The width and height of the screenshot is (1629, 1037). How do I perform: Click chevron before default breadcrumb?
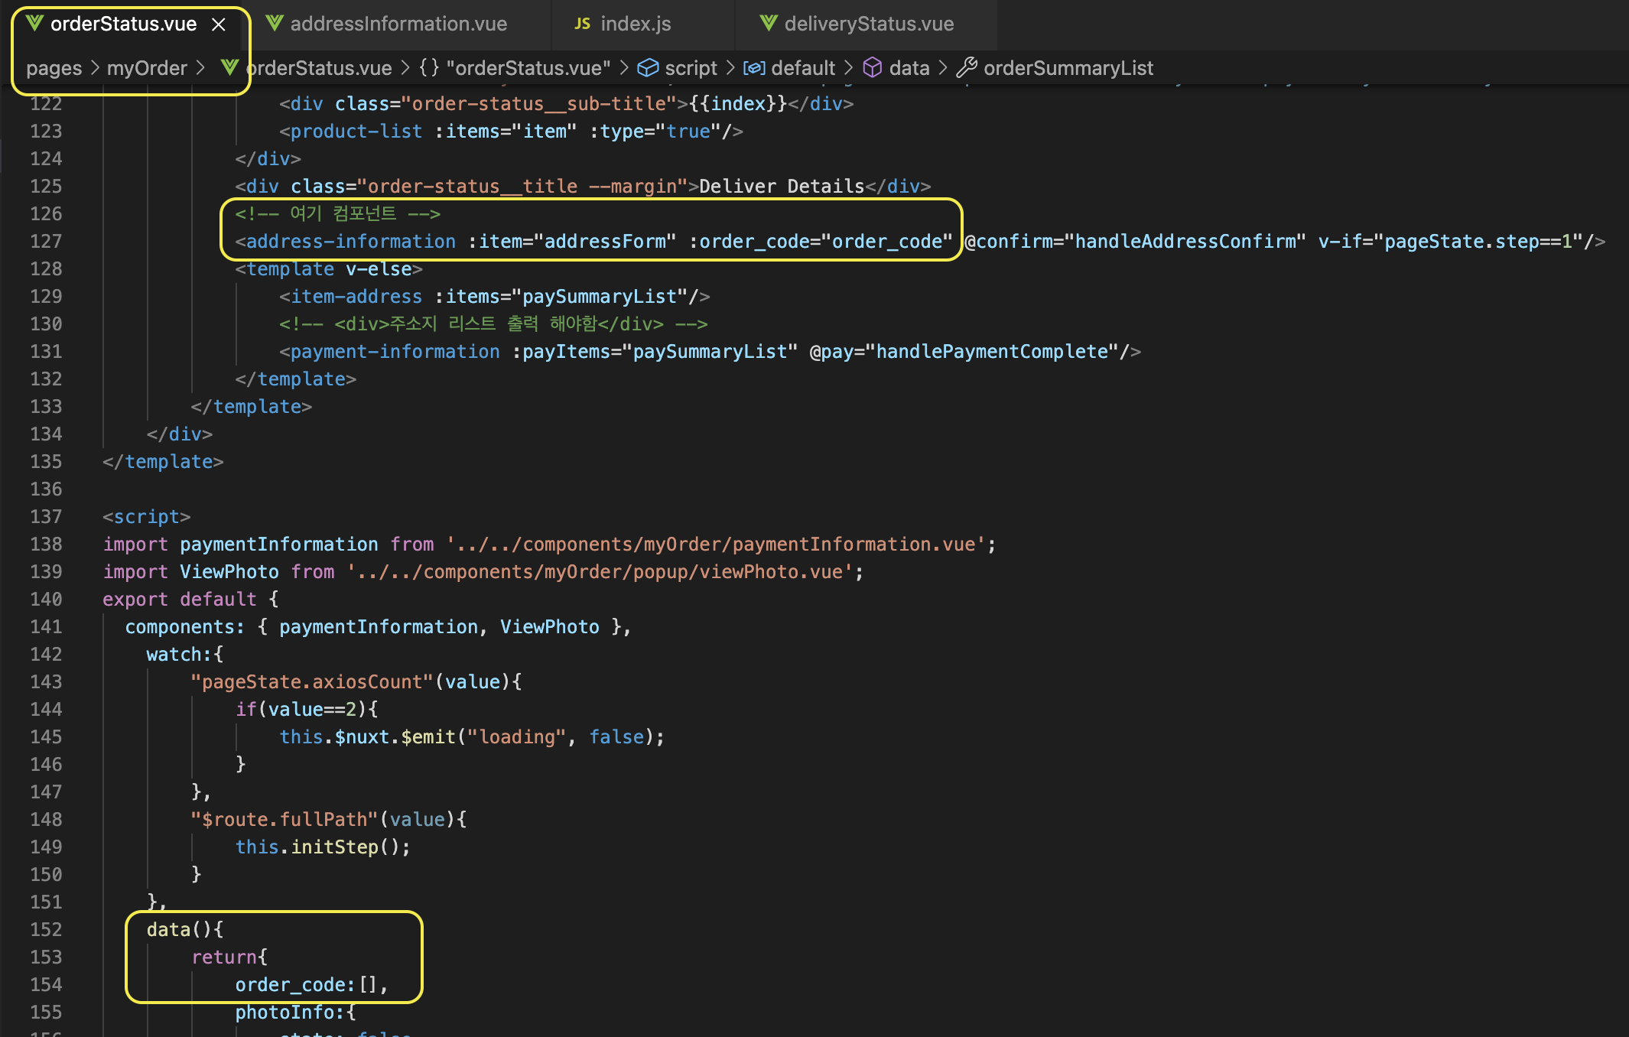point(730,68)
